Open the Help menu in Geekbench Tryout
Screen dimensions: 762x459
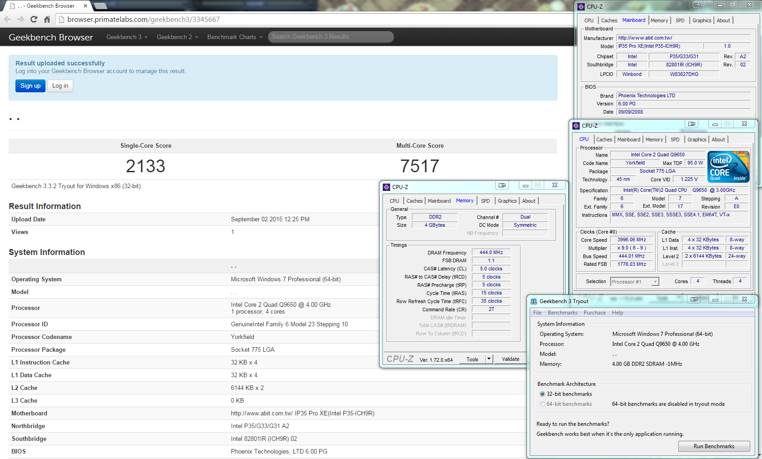pos(617,313)
